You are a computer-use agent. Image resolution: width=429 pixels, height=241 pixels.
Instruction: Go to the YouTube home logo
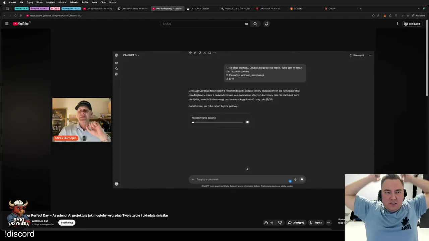pyautogui.click(x=21, y=24)
